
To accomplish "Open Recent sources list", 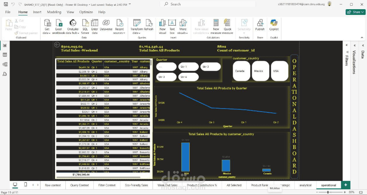I will click(119, 27).
